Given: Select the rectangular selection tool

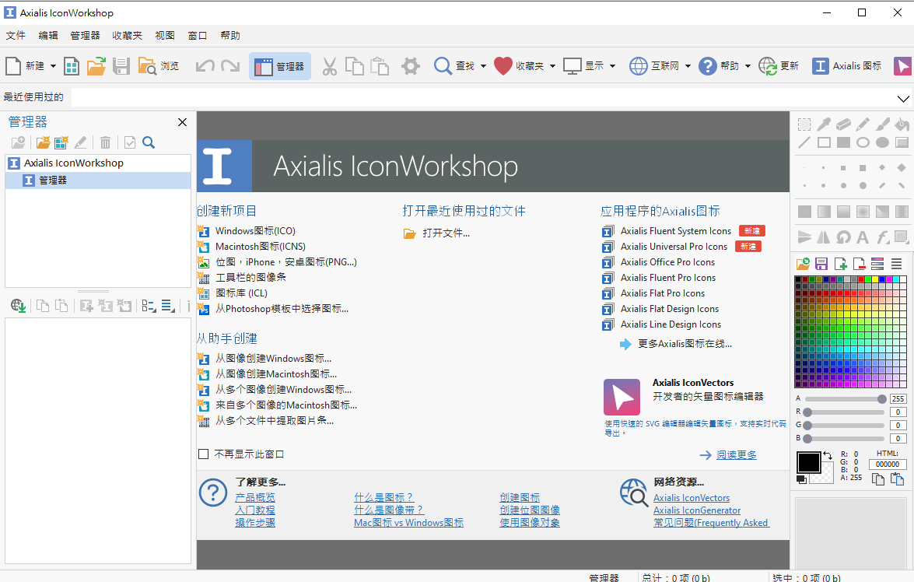Looking at the screenshot, I should point(804,124).
